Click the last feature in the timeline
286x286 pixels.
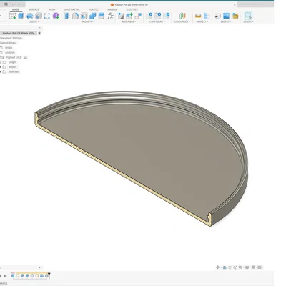click(x=46, y=276)
